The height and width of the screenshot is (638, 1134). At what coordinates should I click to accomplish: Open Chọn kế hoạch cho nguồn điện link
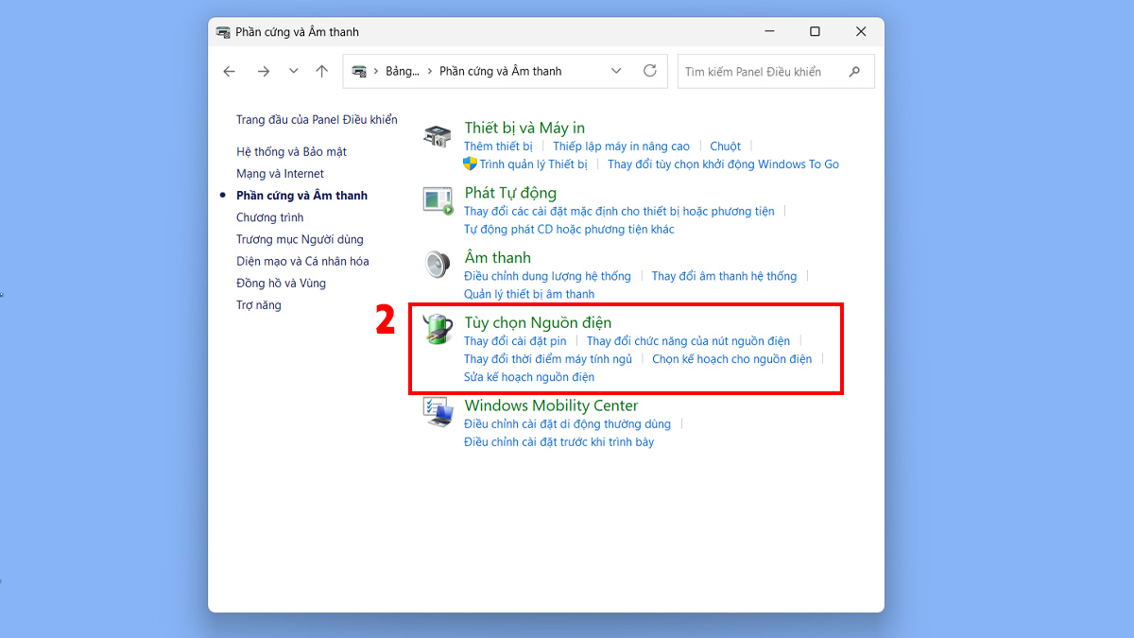[x=731, y=359]
